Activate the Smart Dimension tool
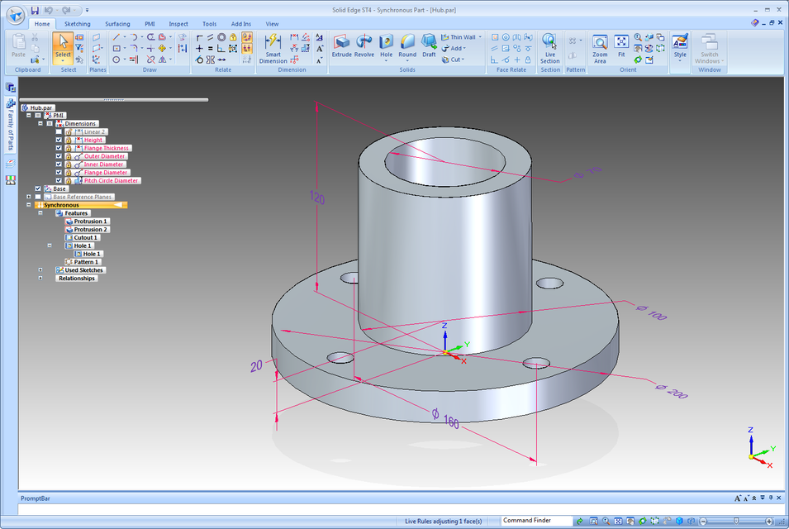The width and height of the screenshot is (789, 529). tap(273, 49)
